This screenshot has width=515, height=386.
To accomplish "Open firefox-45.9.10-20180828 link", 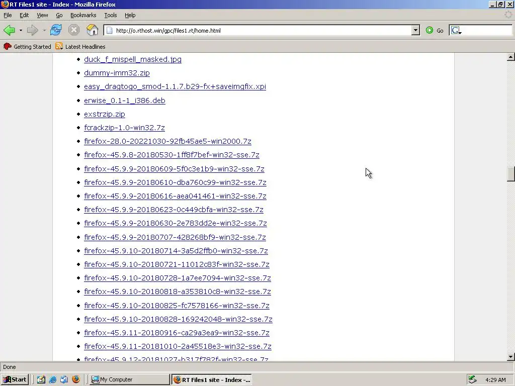I will [x=179, y=319].
